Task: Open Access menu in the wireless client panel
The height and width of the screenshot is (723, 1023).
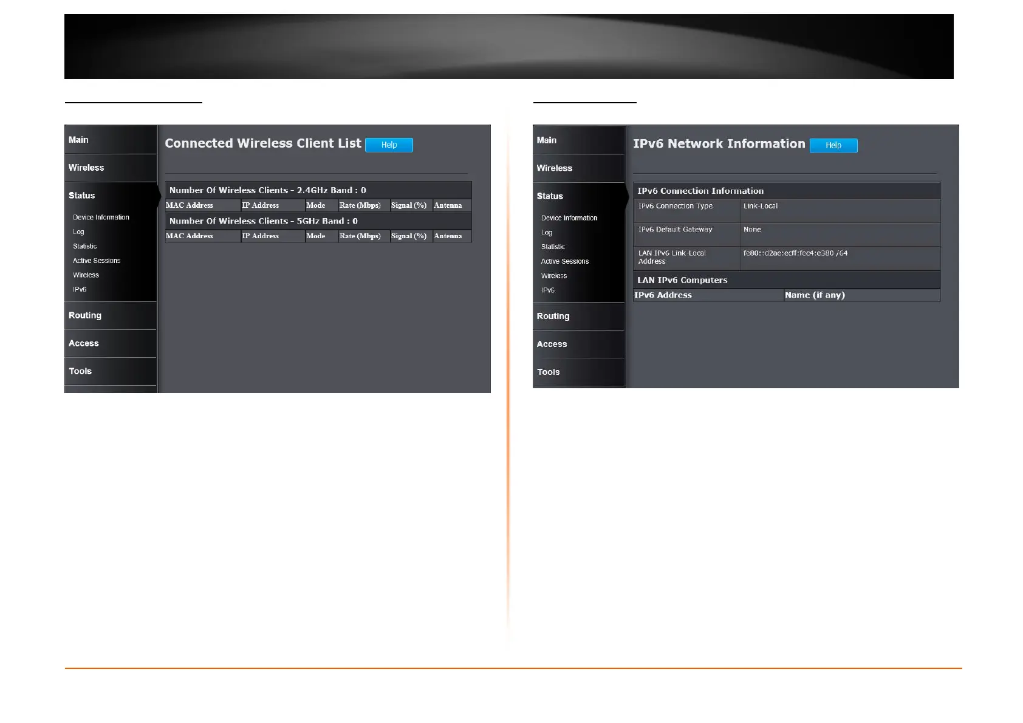Action: [111, 343]
